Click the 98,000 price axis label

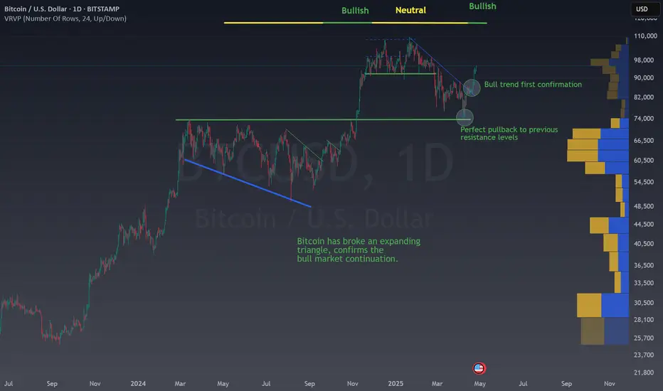pyautogui.click(x=643, y=60)
